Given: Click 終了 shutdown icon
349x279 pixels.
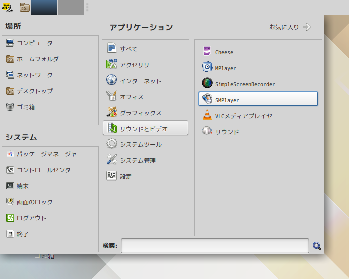Looking at the screenshot, I should pyautogui.click(x=10, y=234).
